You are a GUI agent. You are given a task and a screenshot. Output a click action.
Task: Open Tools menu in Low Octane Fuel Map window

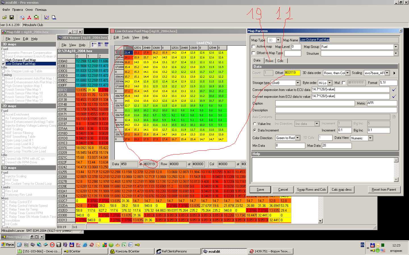pos(126,37)
